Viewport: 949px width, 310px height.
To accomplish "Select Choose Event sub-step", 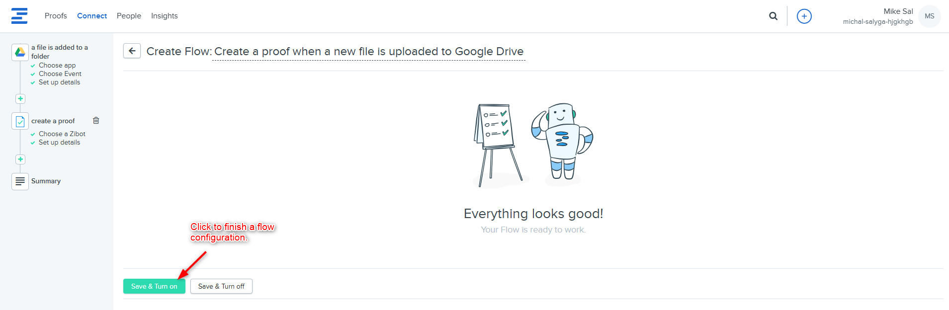I will pos(60,74).
